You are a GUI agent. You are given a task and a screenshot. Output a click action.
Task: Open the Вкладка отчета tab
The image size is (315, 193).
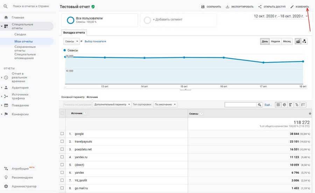(74, 33)
